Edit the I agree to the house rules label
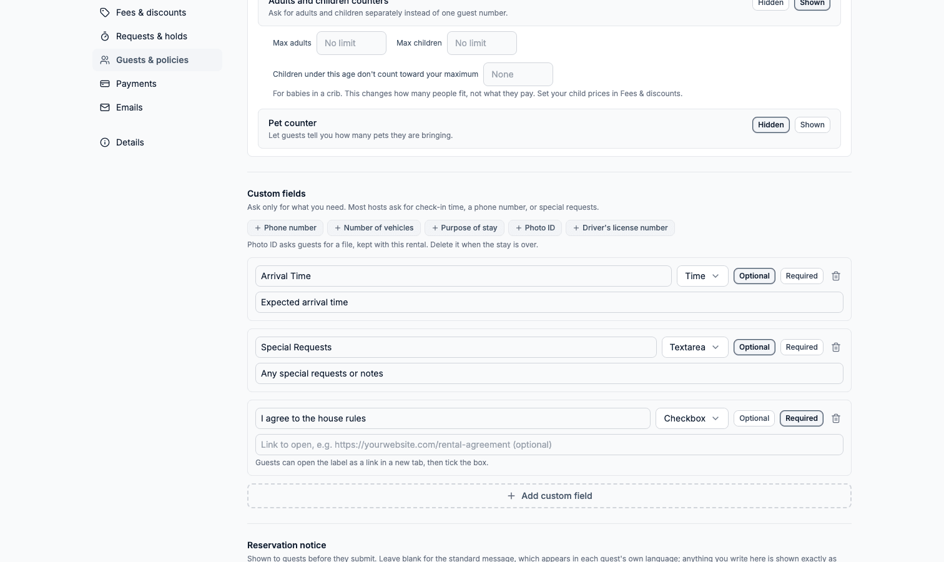The image size is (944, 562). tap(453, 418)
